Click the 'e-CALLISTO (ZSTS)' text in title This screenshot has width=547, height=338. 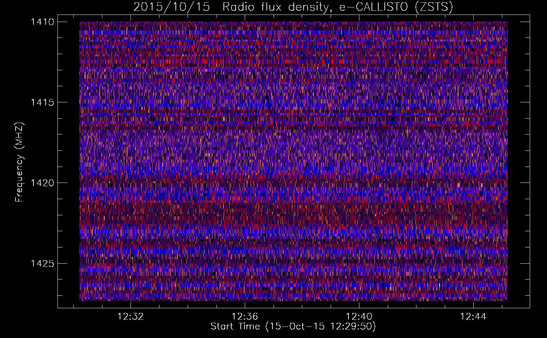coord(396,7)
